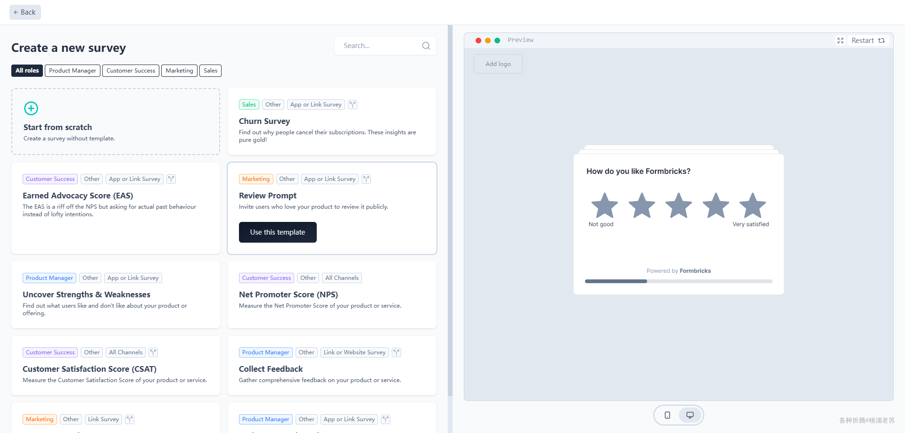This screenshot has height=433, width=905.
Task: Click branching icon on Collect Feedback card
Action: [396, 352]
